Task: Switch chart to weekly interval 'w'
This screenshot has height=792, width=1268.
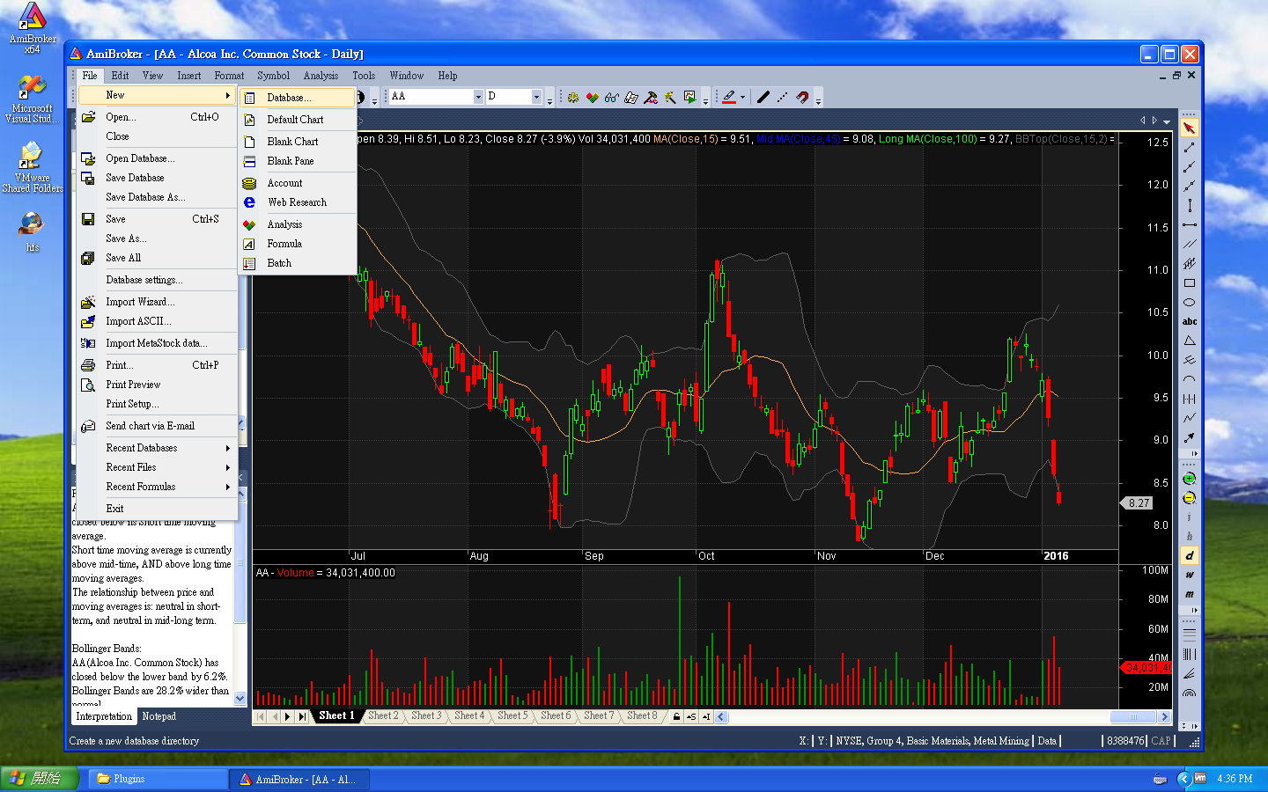Action: click(1190, 575)
